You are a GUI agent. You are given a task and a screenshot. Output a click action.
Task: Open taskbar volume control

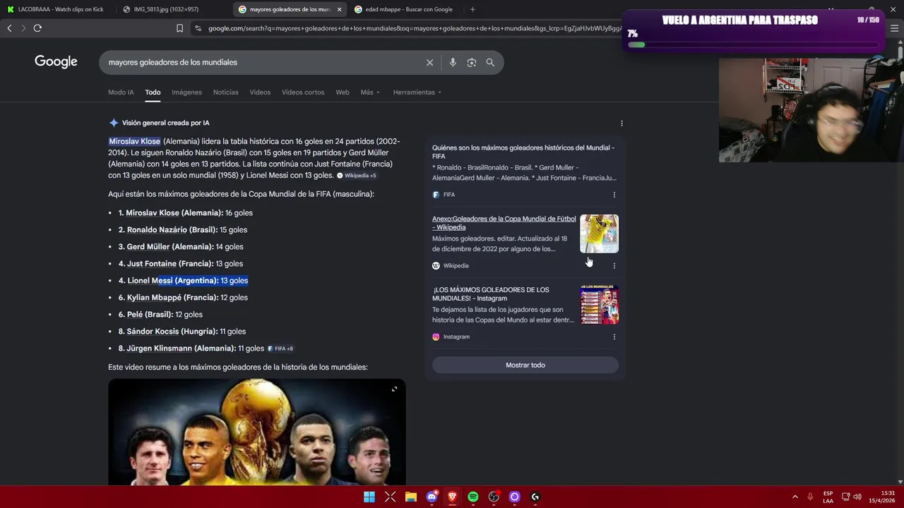click(x=857, y=497)
